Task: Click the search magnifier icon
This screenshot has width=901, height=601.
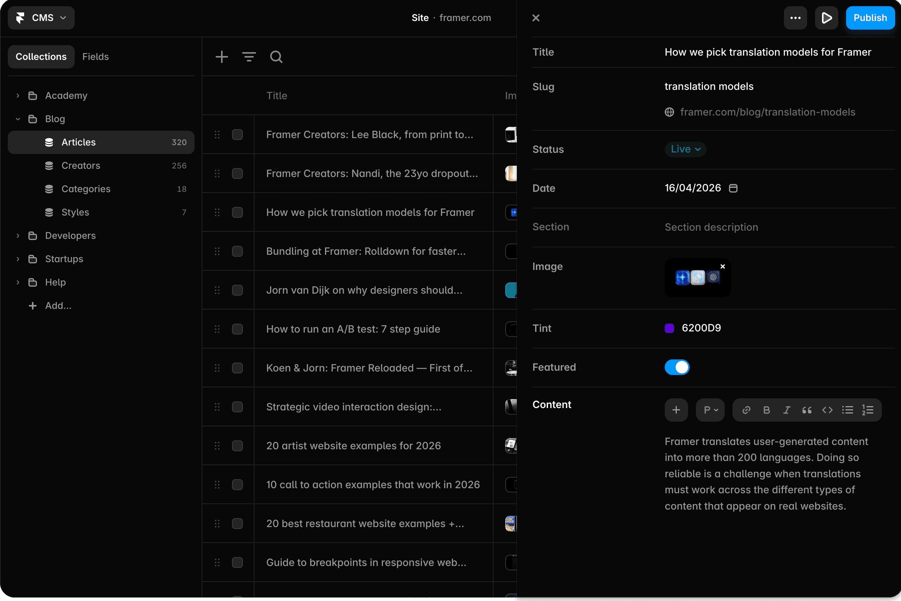Action: click(276, 57)
